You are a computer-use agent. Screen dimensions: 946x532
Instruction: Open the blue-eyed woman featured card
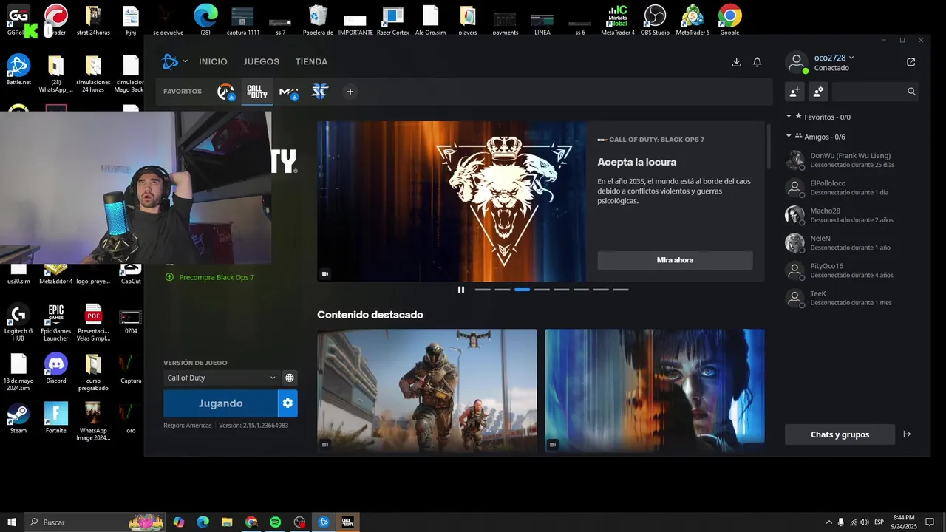click(x=655, y=390)
